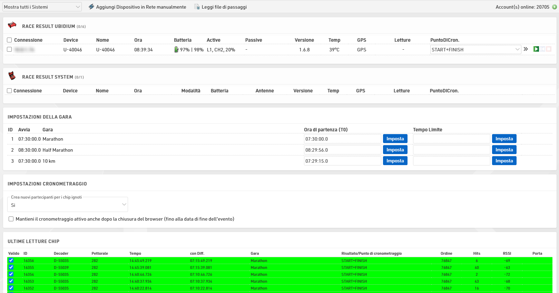Image resolution: width=559 pixels, height=293 pixels.
Task: Open Leggi file di passaggi
Action: [220, 7]
